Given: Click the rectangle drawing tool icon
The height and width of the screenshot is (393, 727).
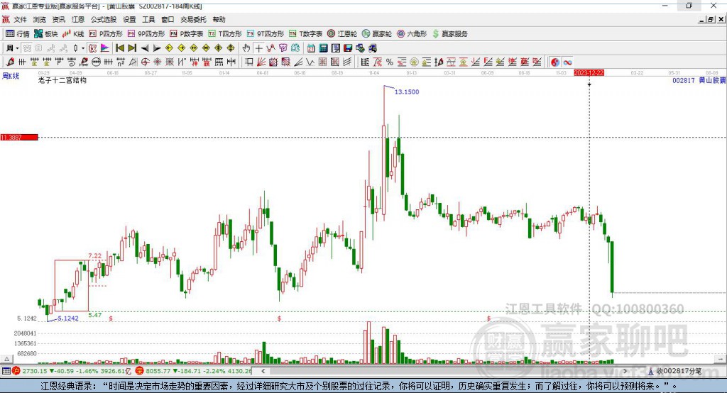Looking at the screenshot, I should 248,62.
